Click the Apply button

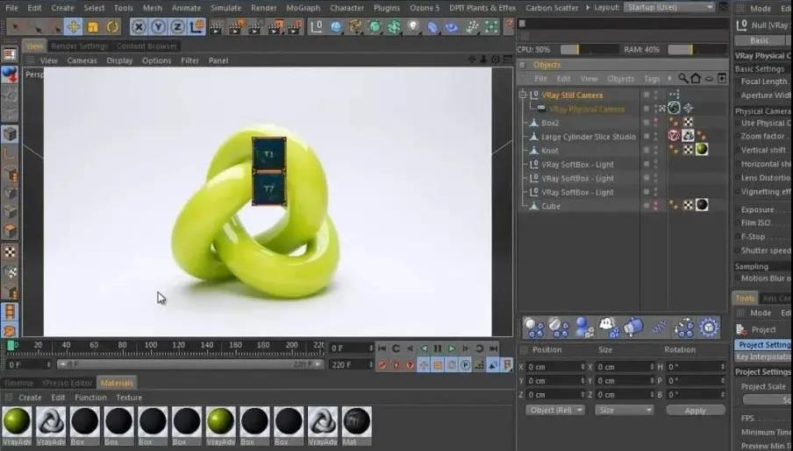(696, 410)
